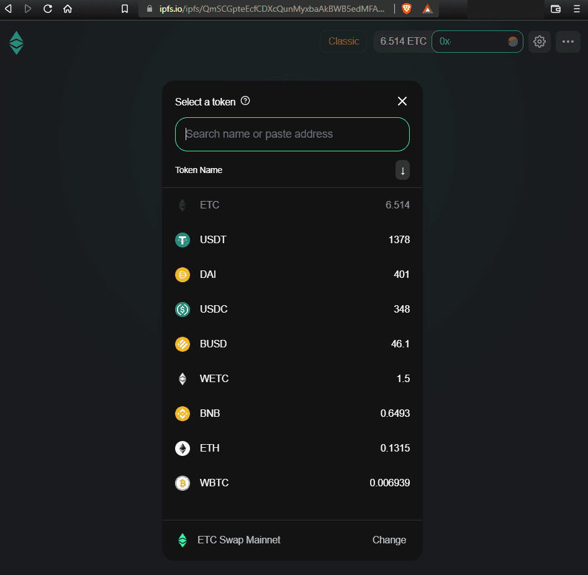588x575 pixels.
Task: Click the help question mark icon
Action: tap(245, 101)
